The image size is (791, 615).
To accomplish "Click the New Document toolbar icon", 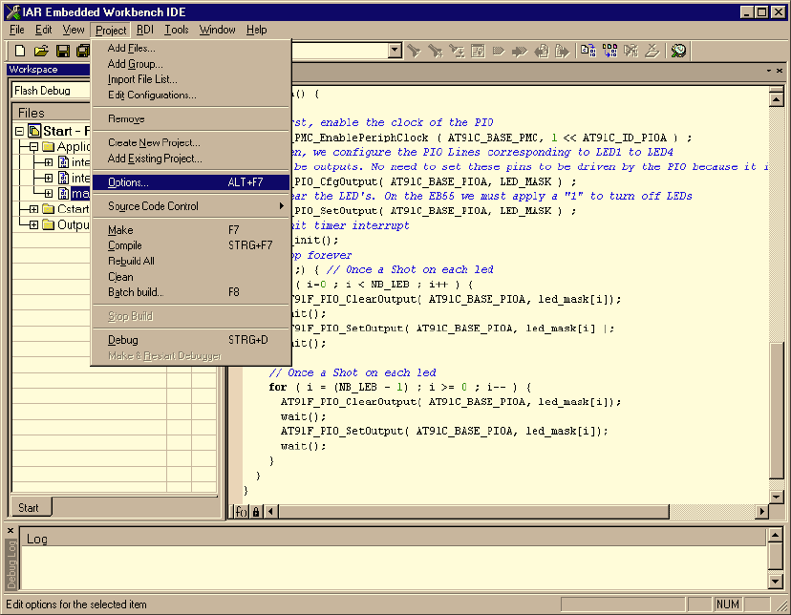I will point(20,51).
